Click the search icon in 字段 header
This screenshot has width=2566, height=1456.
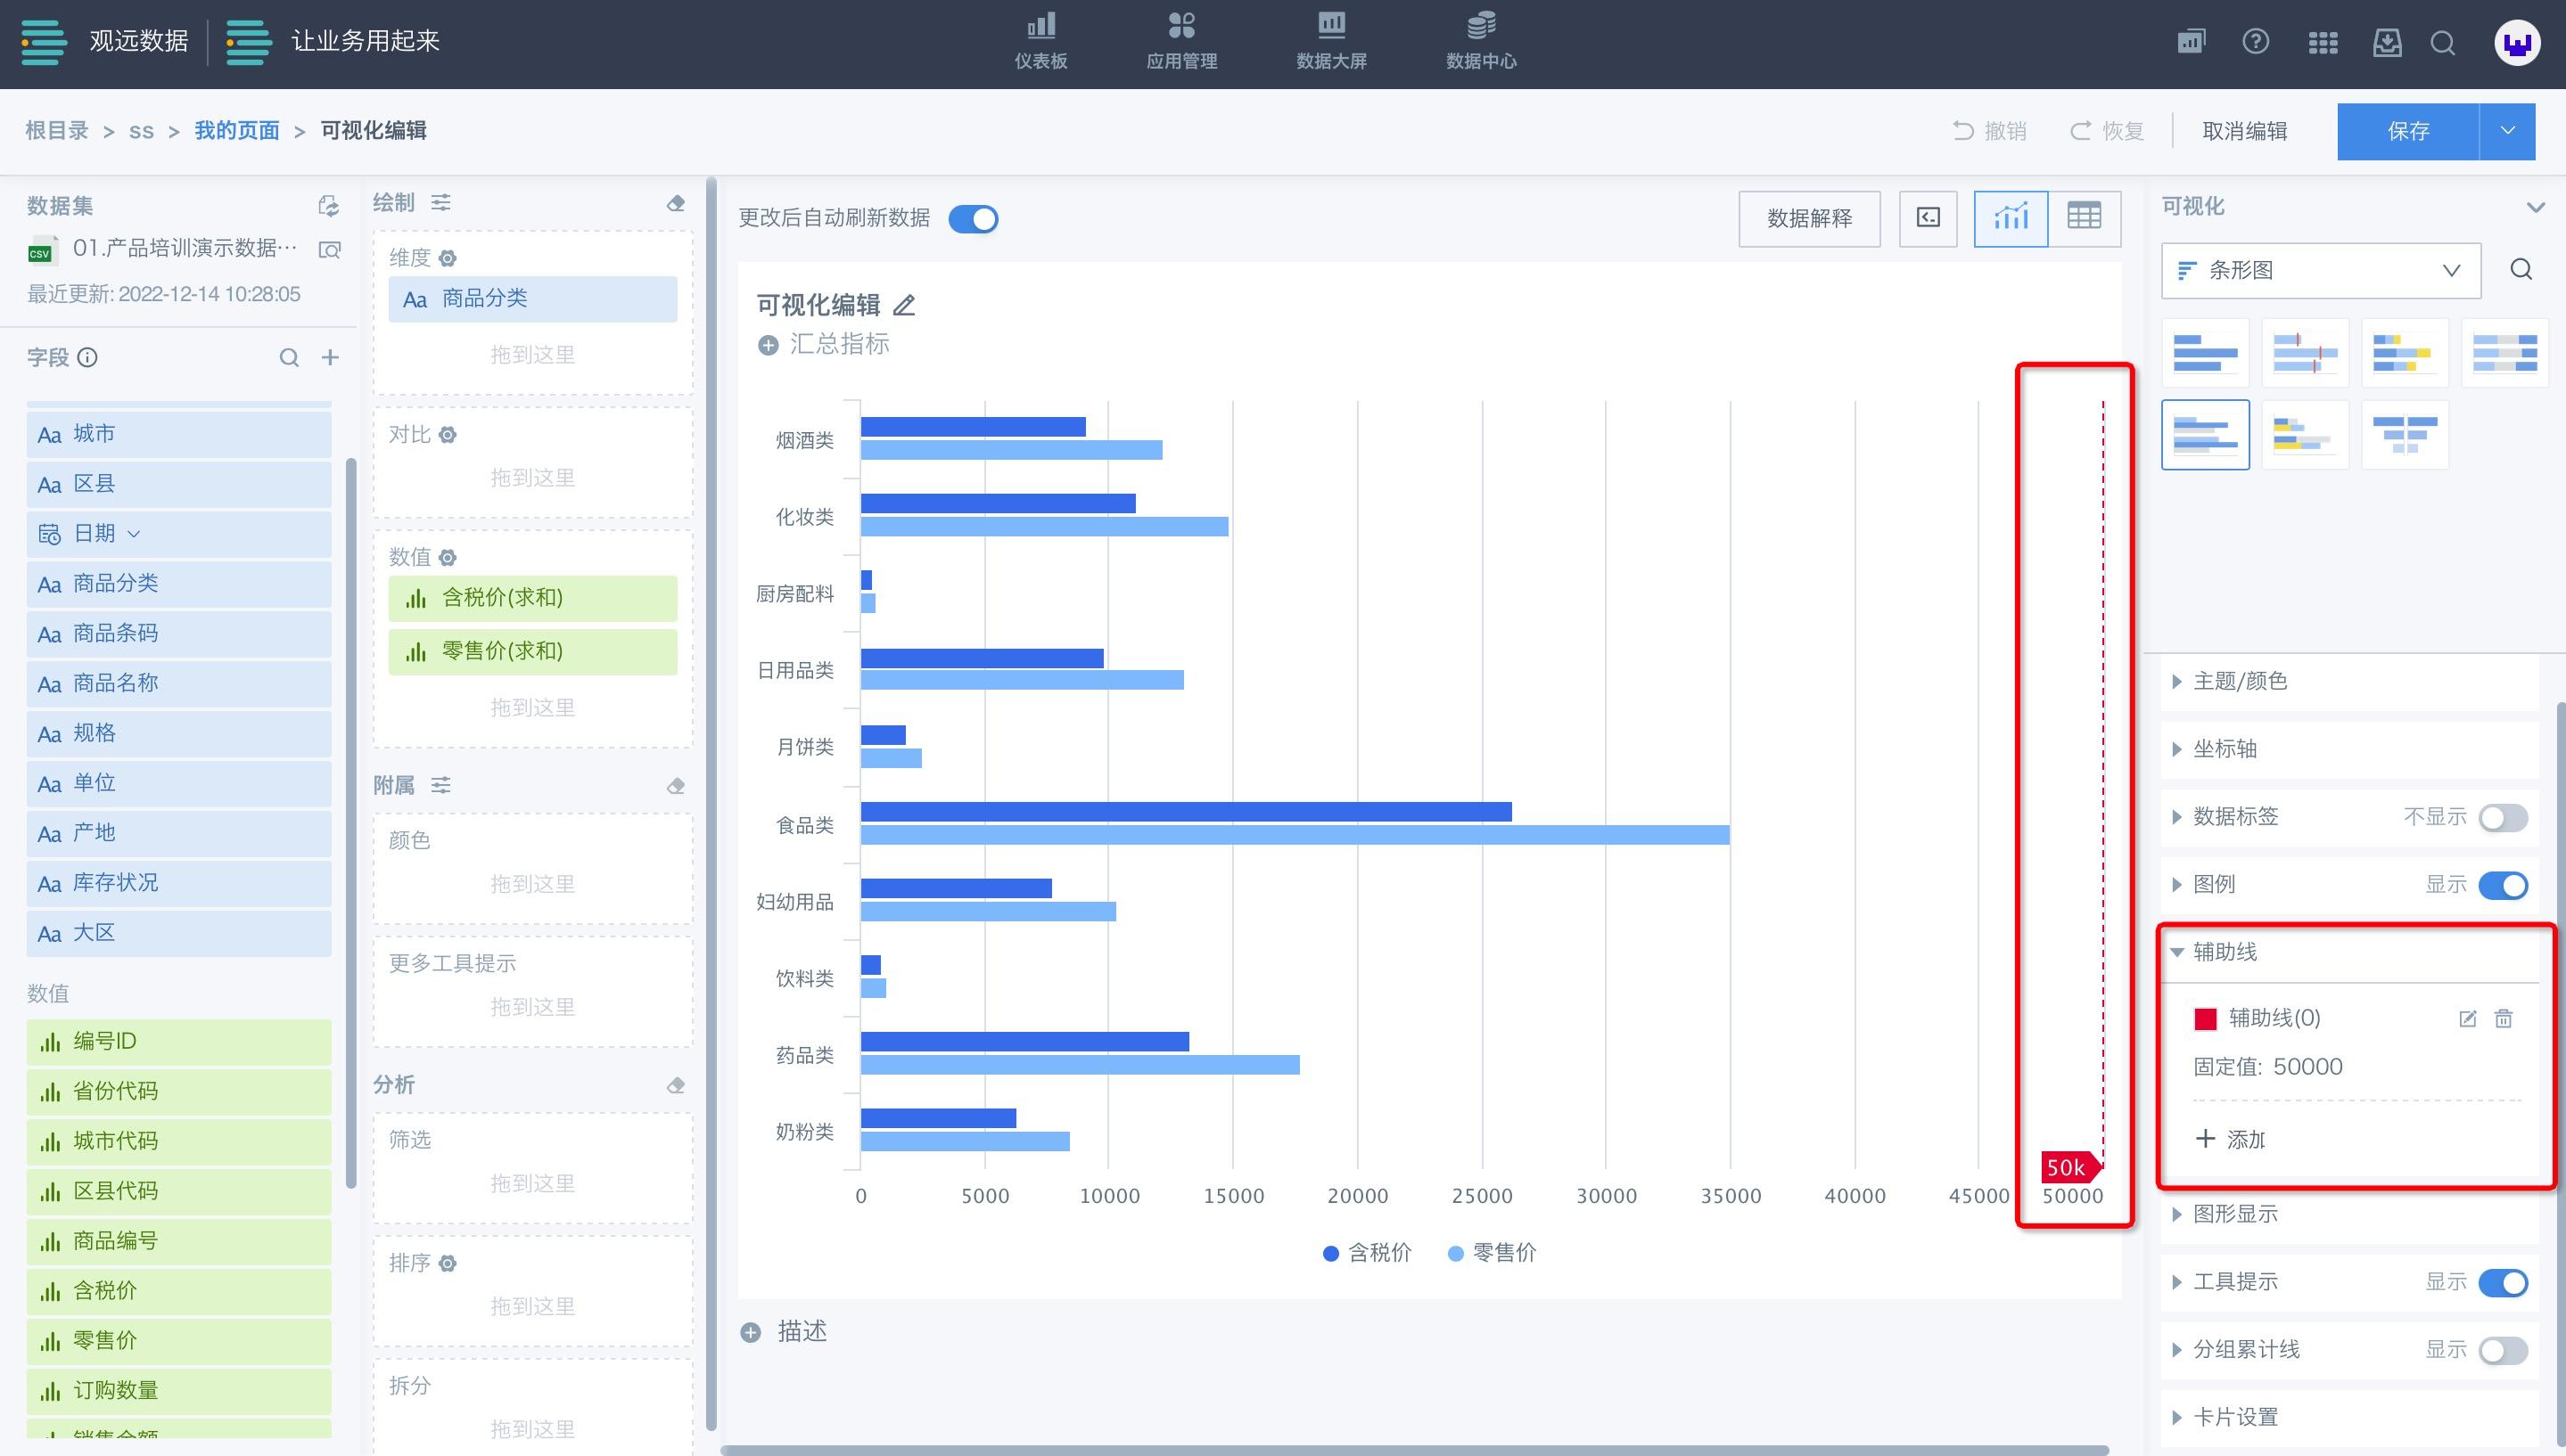click(289, 358)
